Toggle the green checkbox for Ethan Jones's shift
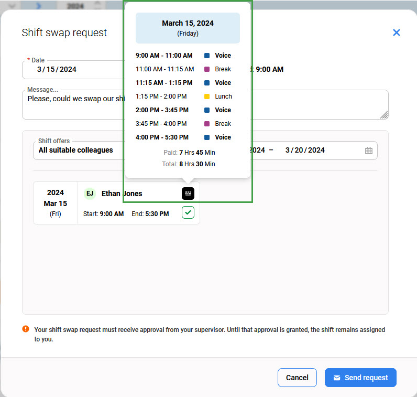The width and height of the screenshot is (417, 397). (x=188, y=212)
